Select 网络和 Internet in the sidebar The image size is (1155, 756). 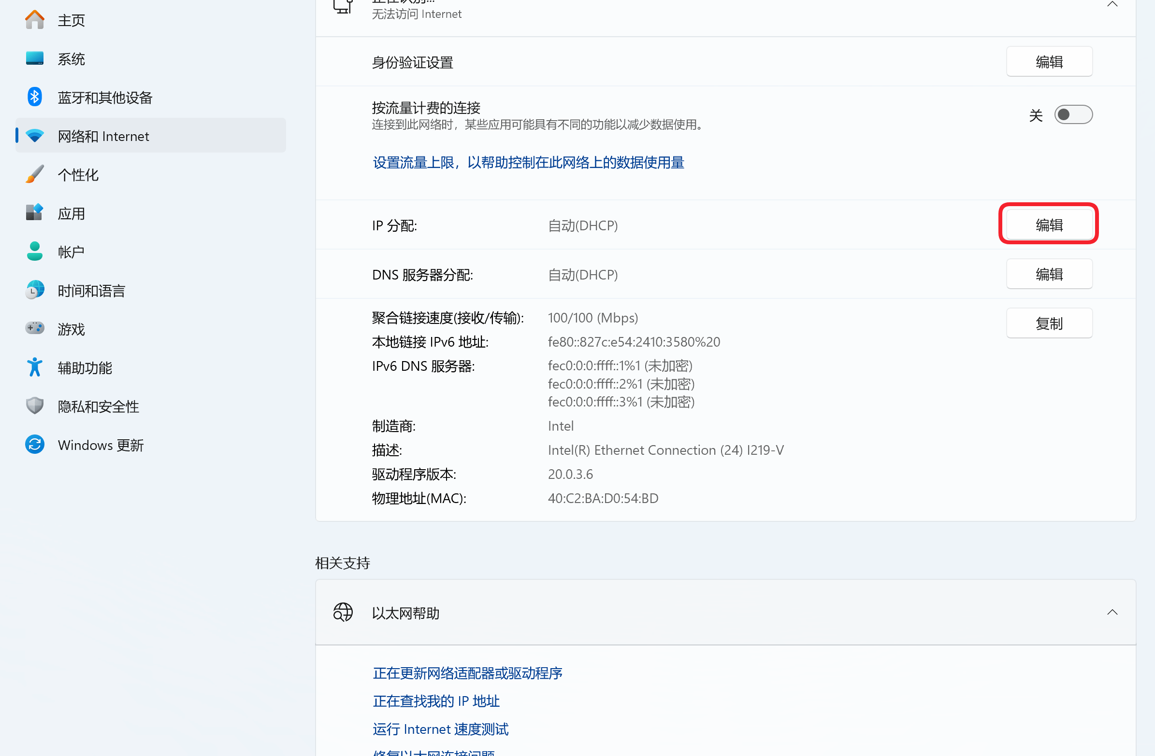[103, 136]
